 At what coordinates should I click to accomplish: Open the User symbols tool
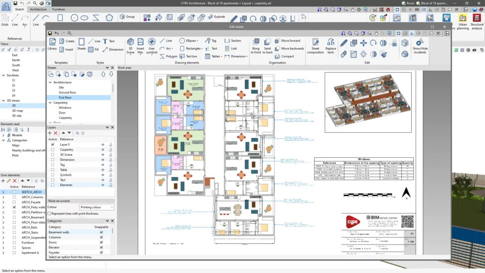[x=152, y=45]
